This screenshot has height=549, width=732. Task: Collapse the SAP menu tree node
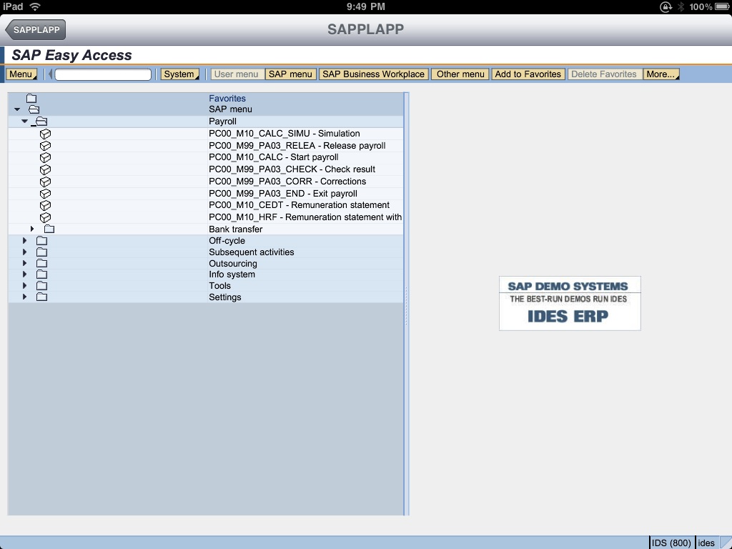point(17,109)
